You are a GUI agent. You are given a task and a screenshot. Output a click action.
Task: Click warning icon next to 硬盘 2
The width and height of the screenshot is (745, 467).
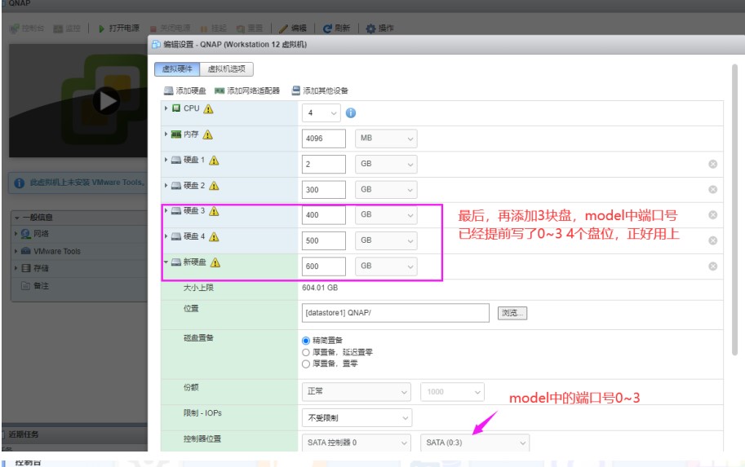(x=214, y=186)
